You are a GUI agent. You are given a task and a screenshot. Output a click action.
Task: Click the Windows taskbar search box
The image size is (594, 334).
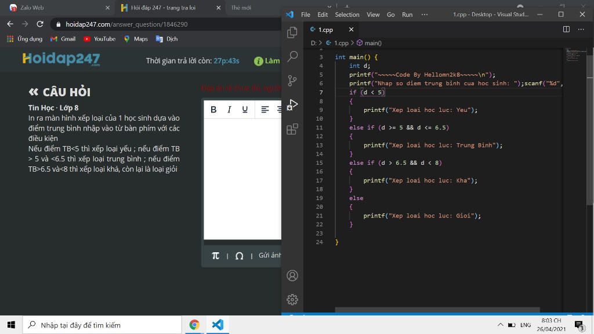[x=102, y=325]
